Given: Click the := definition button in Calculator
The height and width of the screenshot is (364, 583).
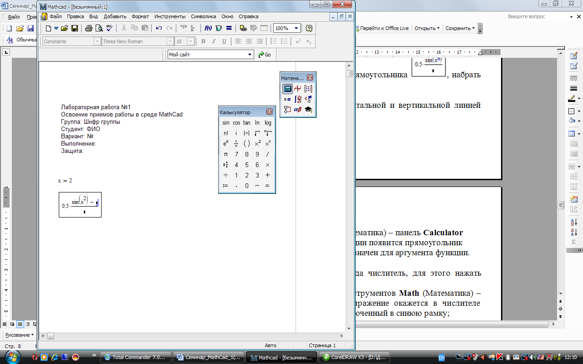Looking at the screenshot, I should point(226,186).
